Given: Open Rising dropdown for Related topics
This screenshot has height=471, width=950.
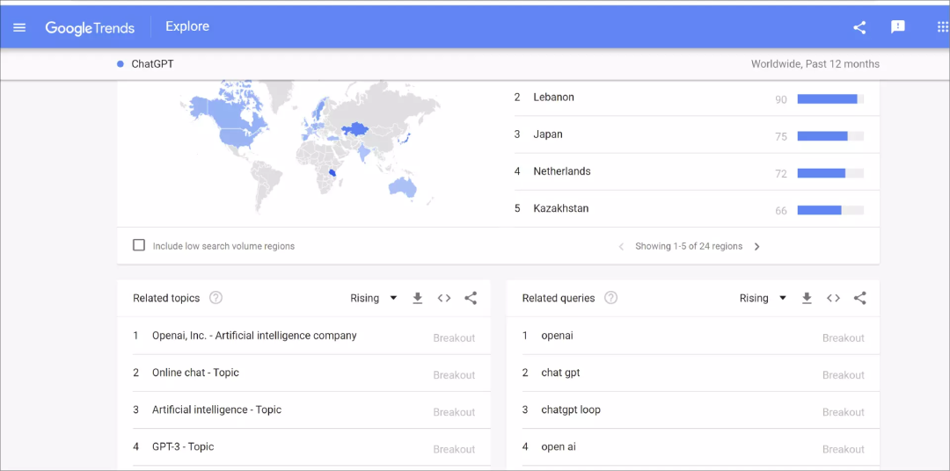Looking at the screenshot, I should tap(374, 298).
